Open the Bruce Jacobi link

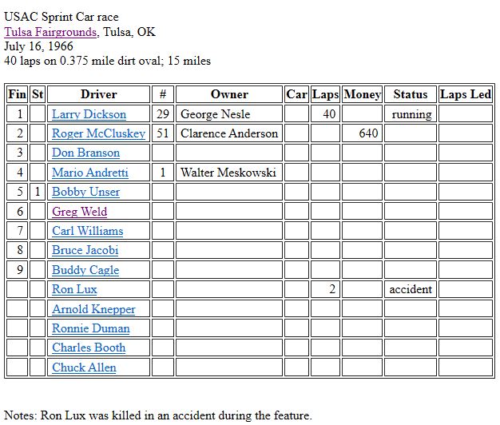(x=85, y=250)
